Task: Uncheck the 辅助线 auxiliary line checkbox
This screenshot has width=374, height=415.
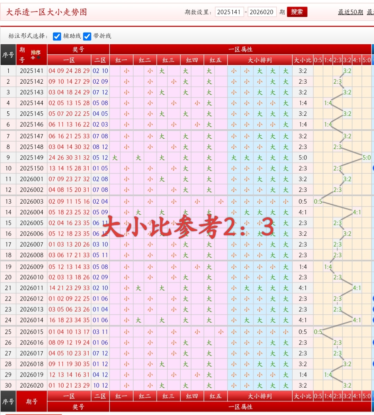Action: pyautogui.click(x=57, y=36)
